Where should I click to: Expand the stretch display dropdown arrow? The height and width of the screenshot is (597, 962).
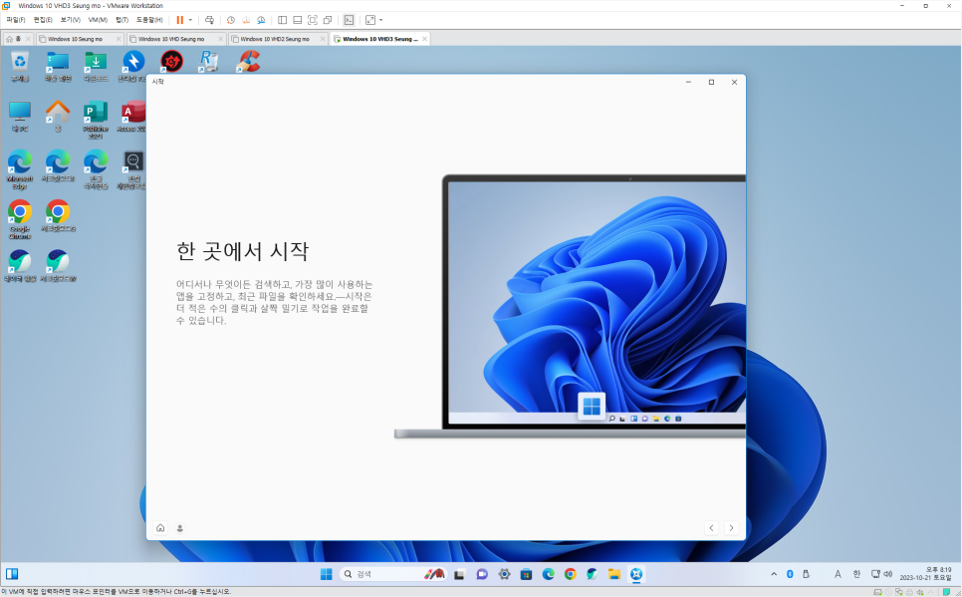381,20
